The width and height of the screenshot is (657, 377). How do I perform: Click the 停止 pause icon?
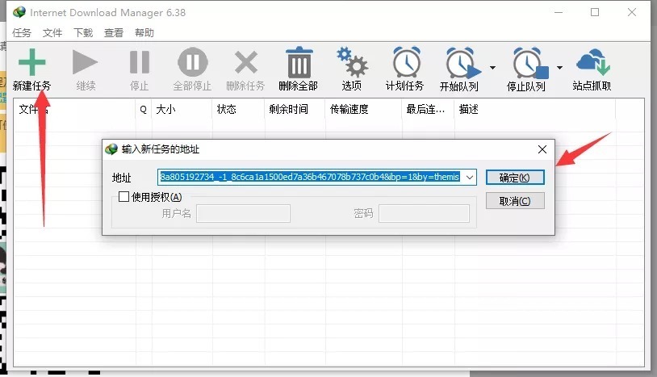pos(140,62)
